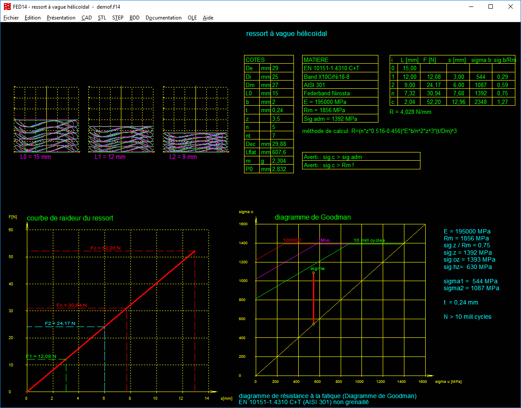Open the Documentation menu
Screen dimensions: 521x408
[163, 18]
